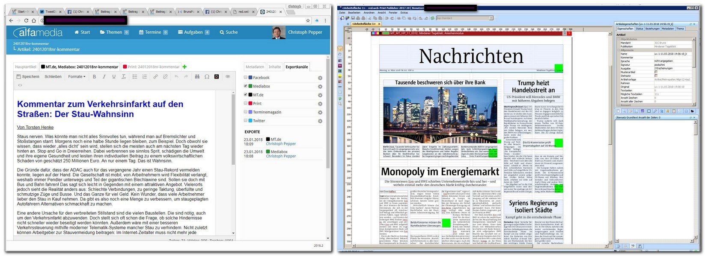
Task: Click Speichern to save the article
Action: coord(28,77)
